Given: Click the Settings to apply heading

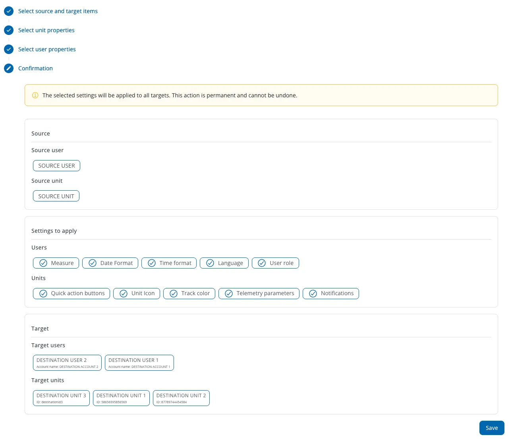Looking at the screenshot, I should (x=54, y=231).
